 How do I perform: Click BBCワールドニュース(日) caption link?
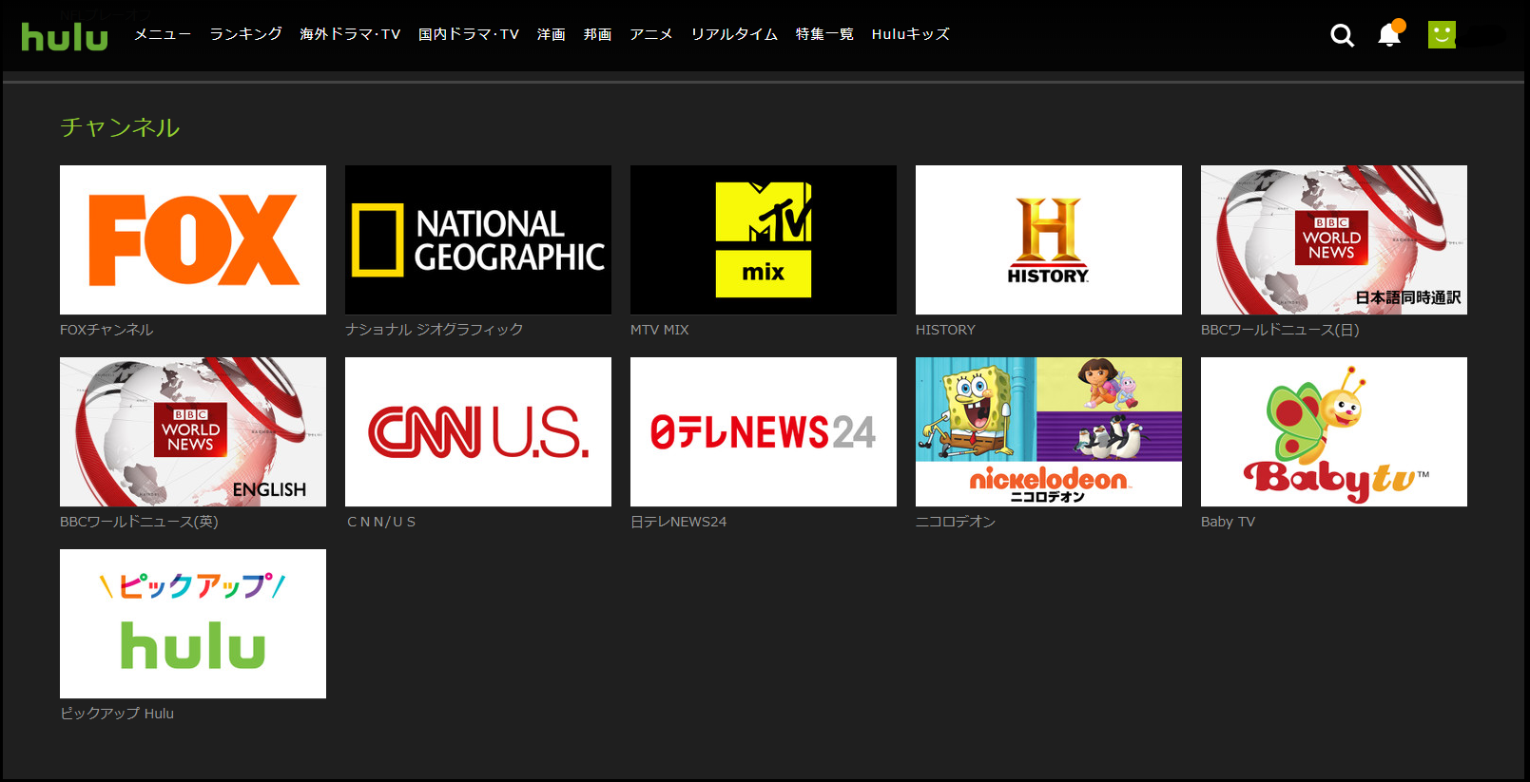point(1280,330)
